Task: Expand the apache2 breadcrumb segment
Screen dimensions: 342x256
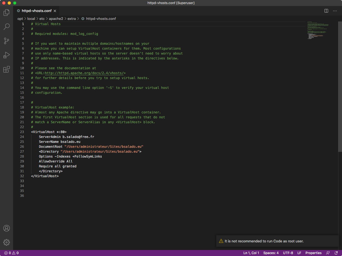Action: click(56, 19)
